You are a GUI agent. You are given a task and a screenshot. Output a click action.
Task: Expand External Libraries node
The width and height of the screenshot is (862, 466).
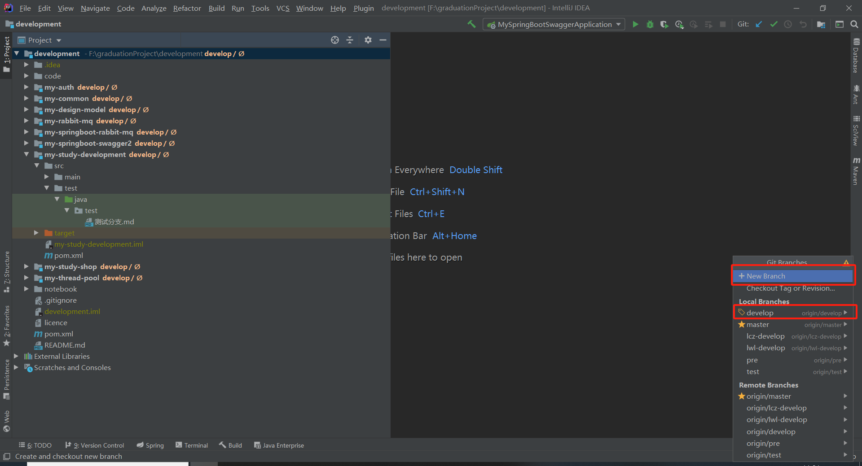[16, 356]
